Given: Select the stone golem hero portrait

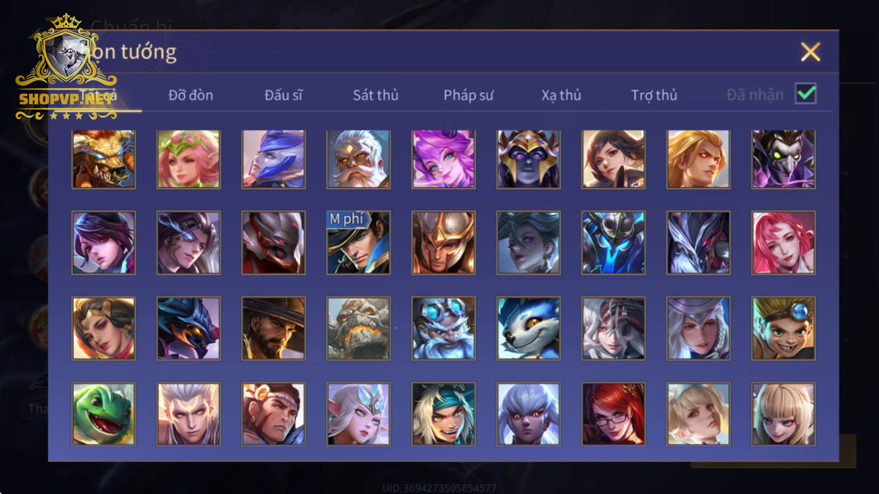Looking at the screenshot, I should point(359,328).
